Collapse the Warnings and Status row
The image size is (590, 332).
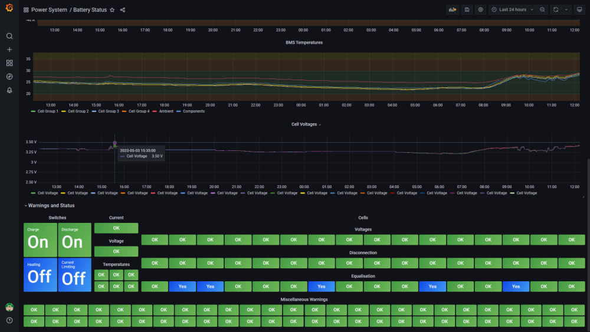point(50,206)
